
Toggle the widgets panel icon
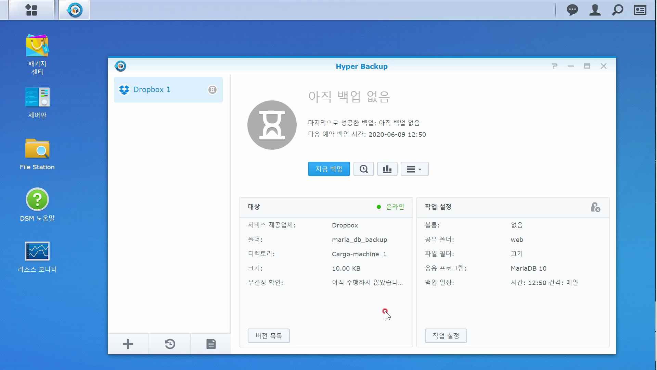pyautogui.click(x=640, y=10)
